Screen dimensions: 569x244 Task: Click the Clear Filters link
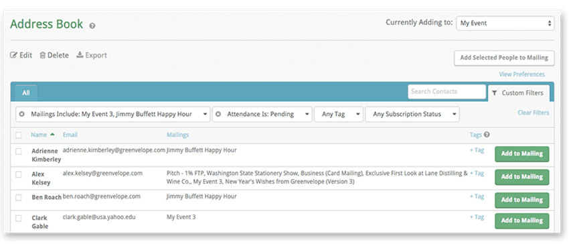tap(533, 113)
